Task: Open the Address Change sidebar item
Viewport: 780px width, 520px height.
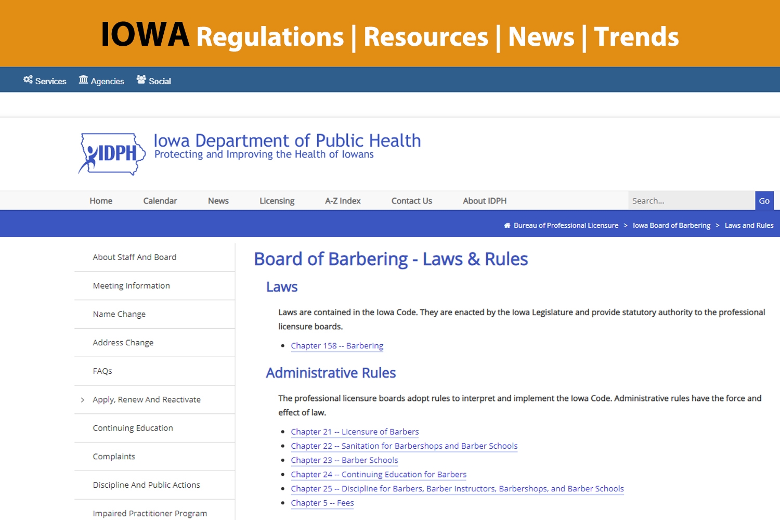Action: tap(123, 343)
